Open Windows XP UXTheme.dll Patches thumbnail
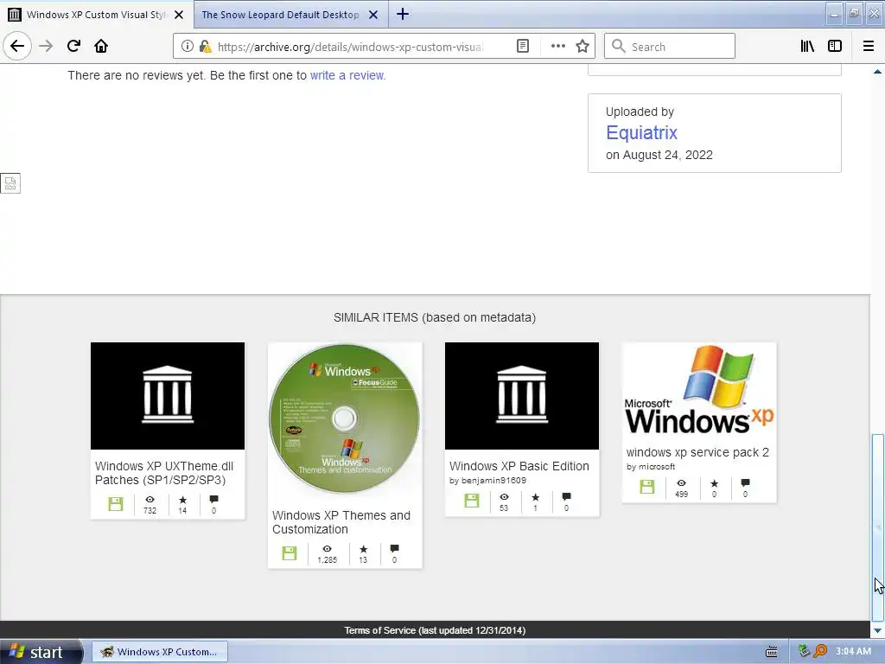 tap(168, 396)
